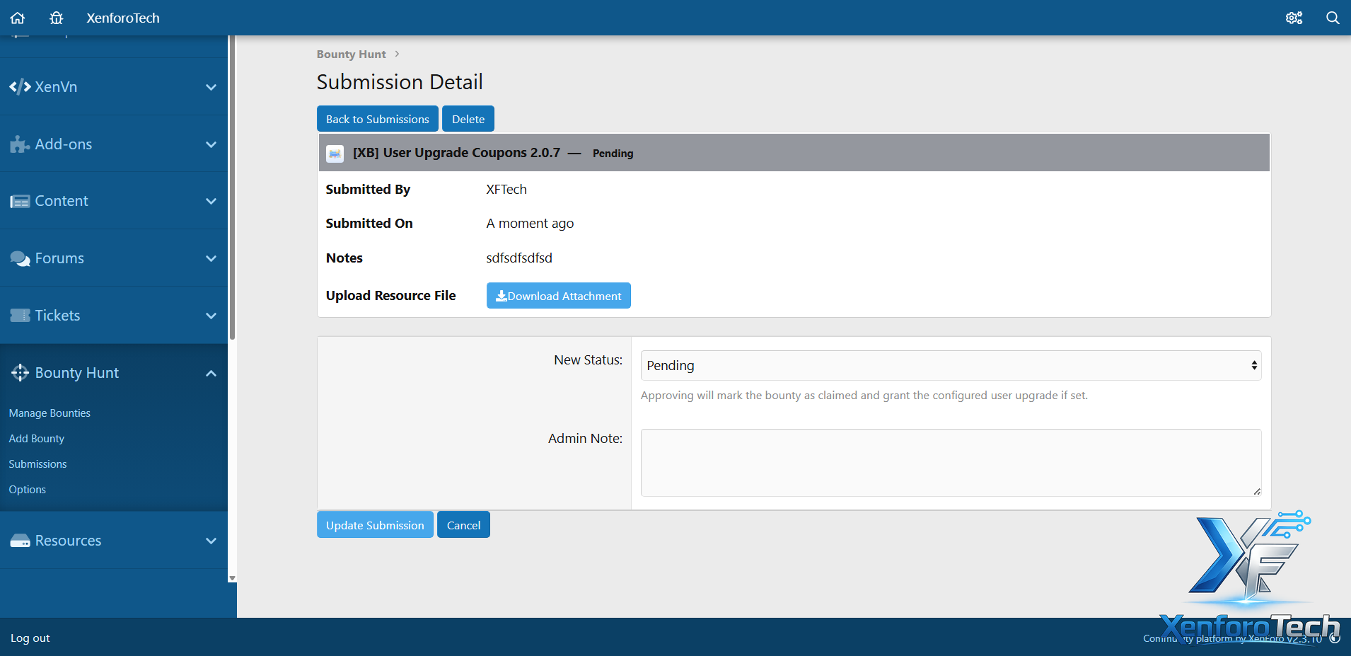Viewport: 1351px width, 656px height.
Task: Click the Add-ons puzzle icon
Action: (20, 144)
